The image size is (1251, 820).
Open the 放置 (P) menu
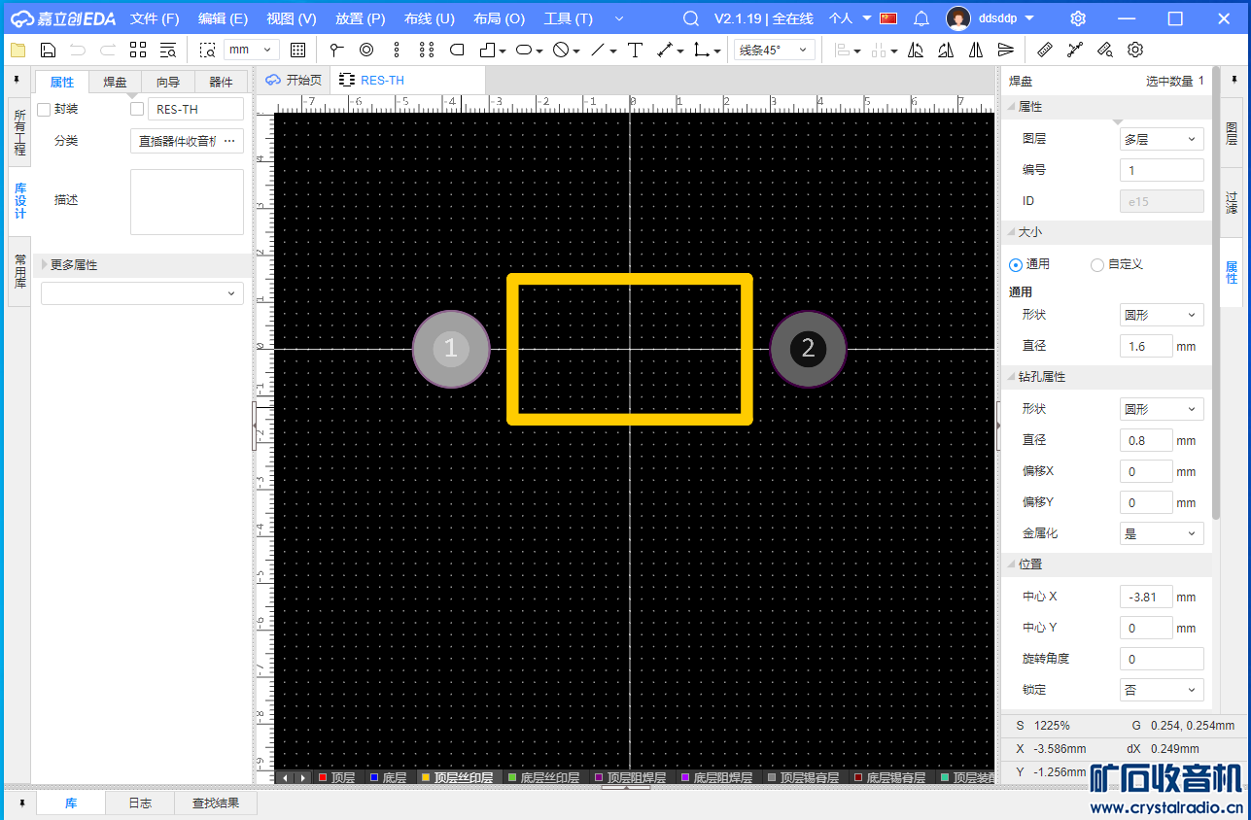360,18
